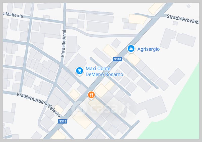Click the isolated grey building near green area
Screen dimensions: 202x142
click(x=176, y=77)
